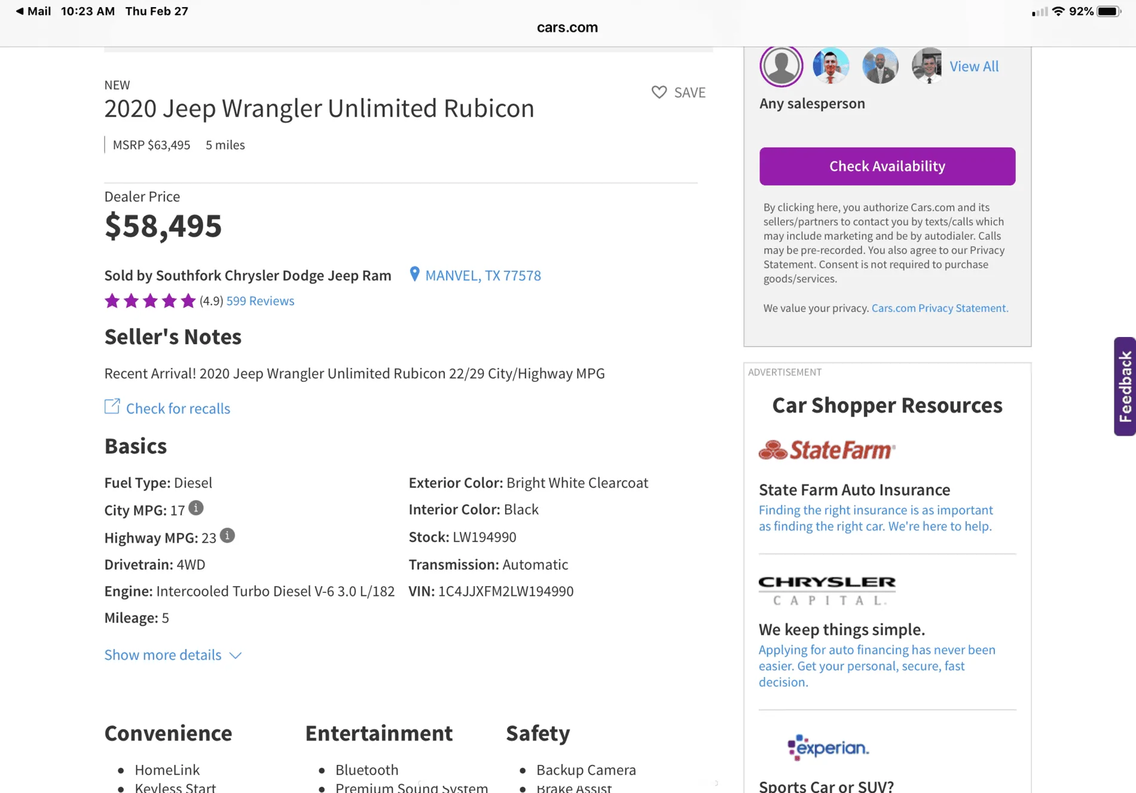Expand Show more details
The height and width of the screenshot is (793, 1136).
coord(163,655)
